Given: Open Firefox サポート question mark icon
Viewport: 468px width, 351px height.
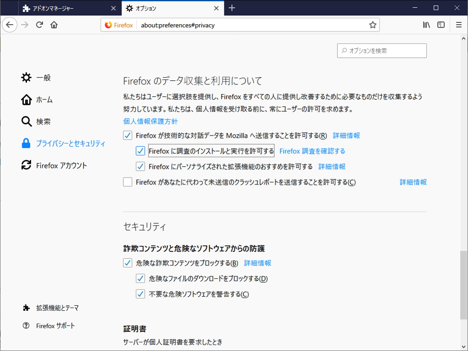Looking at the screenshot, I should 26,325.
